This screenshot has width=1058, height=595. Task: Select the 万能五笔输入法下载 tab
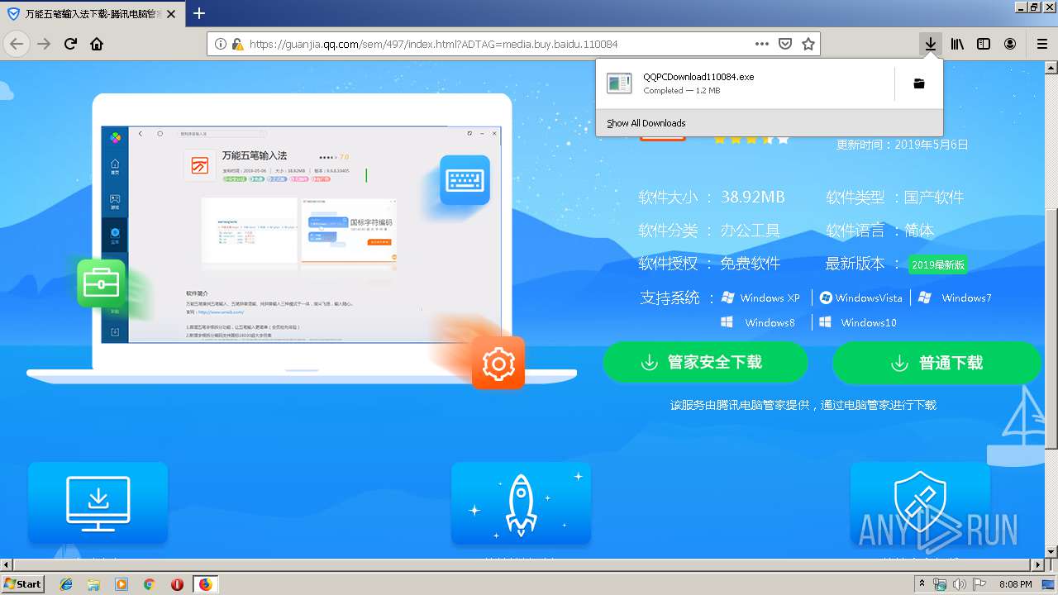point(91,13)
